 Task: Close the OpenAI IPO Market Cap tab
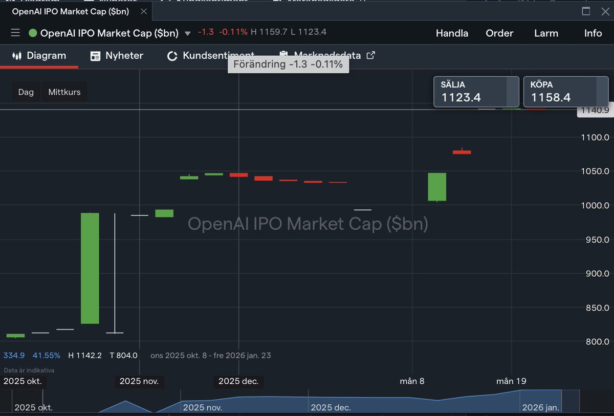click(x=144, y=11)
